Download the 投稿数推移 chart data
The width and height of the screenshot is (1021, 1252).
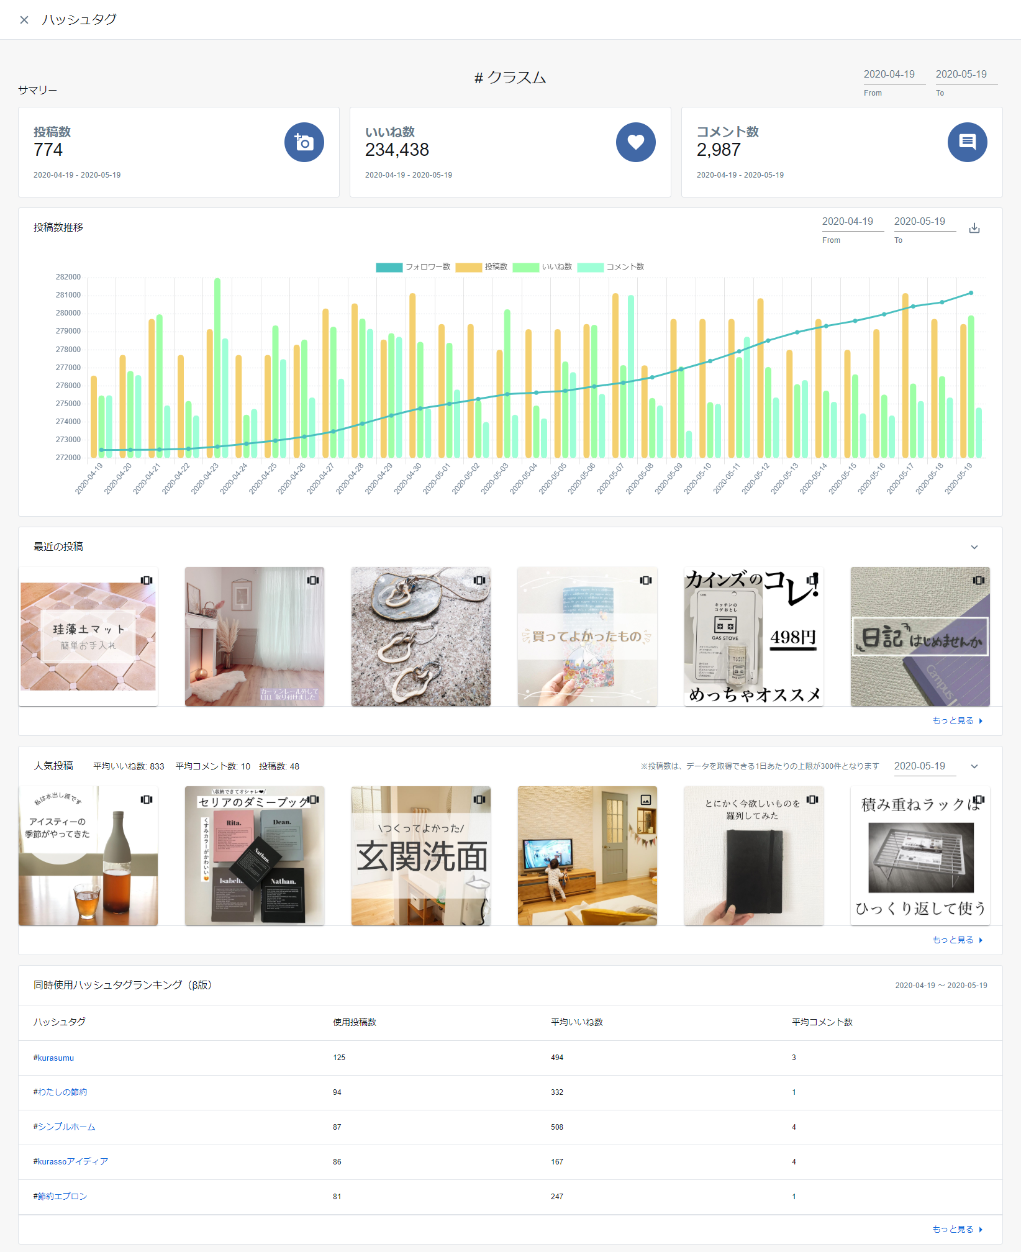(x=974, y=228)
